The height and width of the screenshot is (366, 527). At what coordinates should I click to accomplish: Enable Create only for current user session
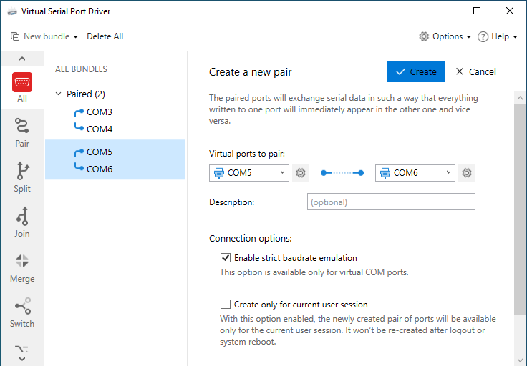(x=226, y=305)
